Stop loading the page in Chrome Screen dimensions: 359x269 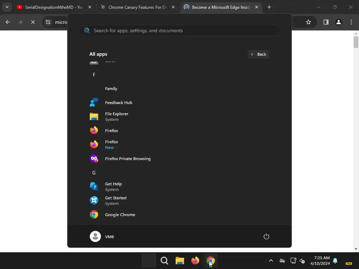[x=33, y=22]
